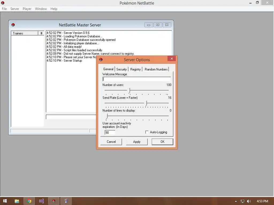Image resolution: width=274 pixels, height=205 pixels.
Task: Open Visual Studio from the taskbar
Action: 41,201
